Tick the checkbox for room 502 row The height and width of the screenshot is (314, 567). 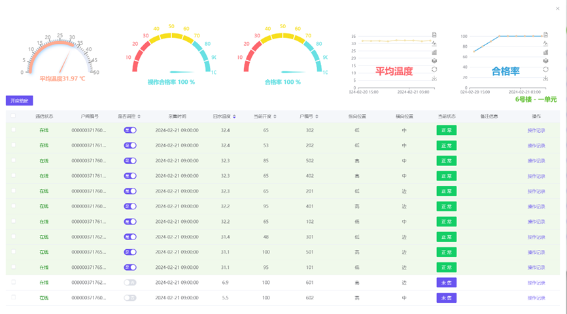[13, 160]
